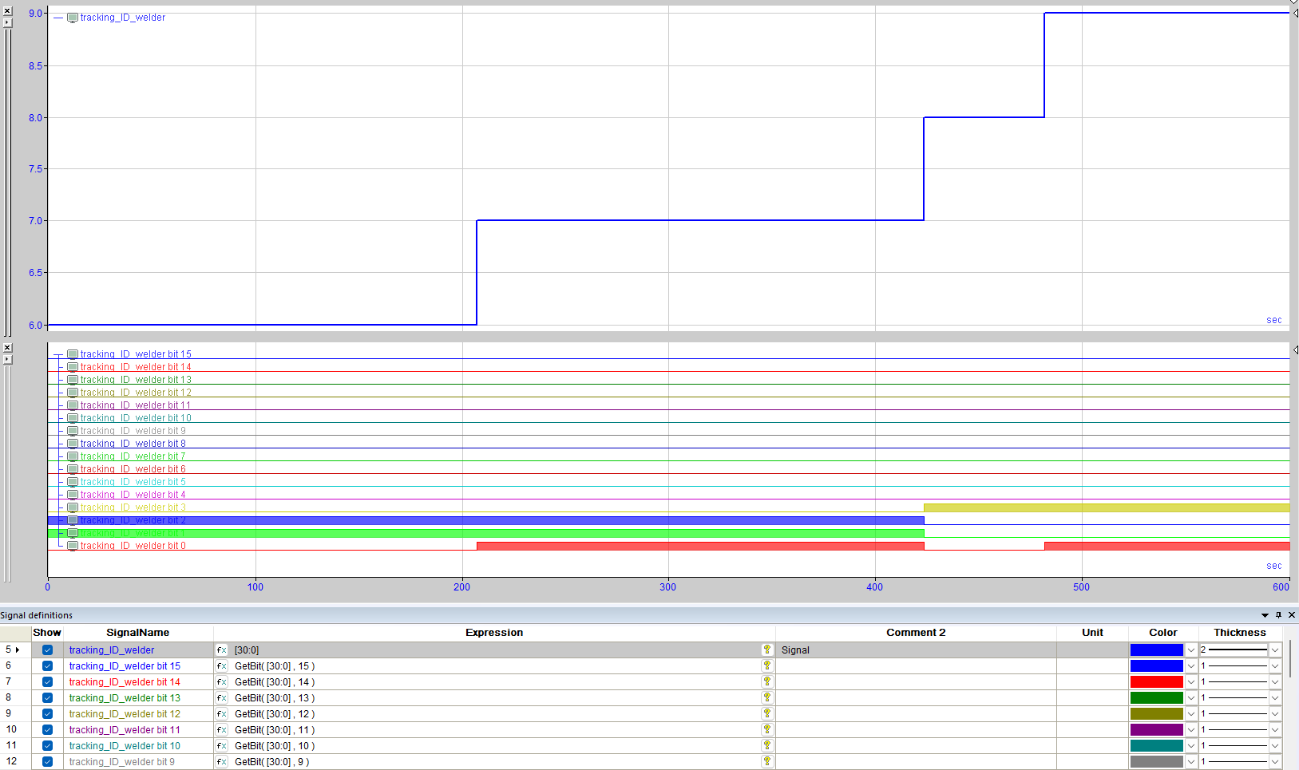Click the fx icon for tracking_ID_welder expression

tap(222, 650)
